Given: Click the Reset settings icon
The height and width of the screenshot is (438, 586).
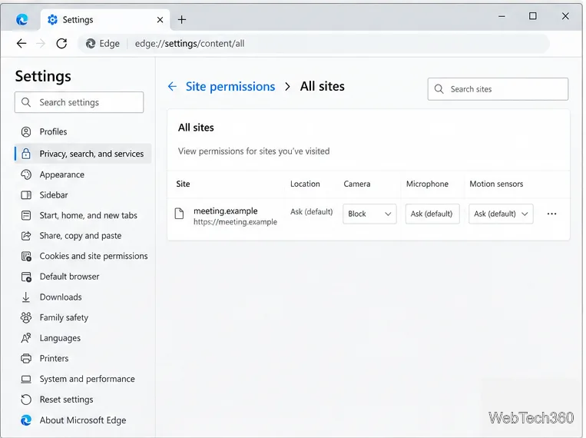Looking at the screenshot, I should (26, 400).
